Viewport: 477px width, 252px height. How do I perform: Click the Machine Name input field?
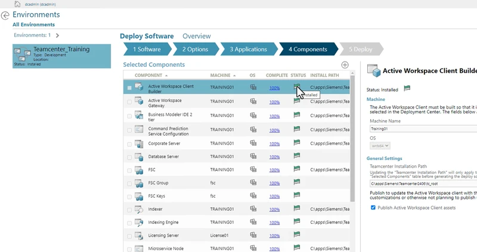[x=423, y=128]
